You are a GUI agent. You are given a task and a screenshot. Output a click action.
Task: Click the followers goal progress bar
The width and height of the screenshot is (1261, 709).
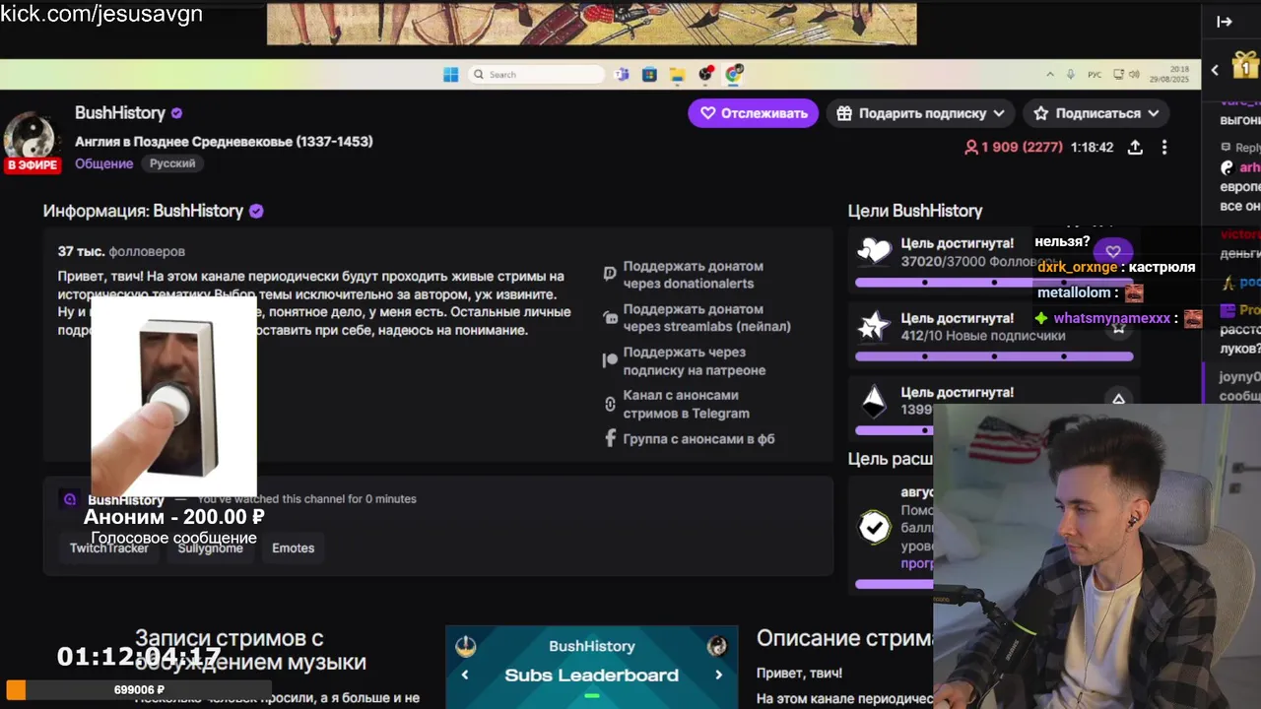pyautogui.click(x=994, y=283)
